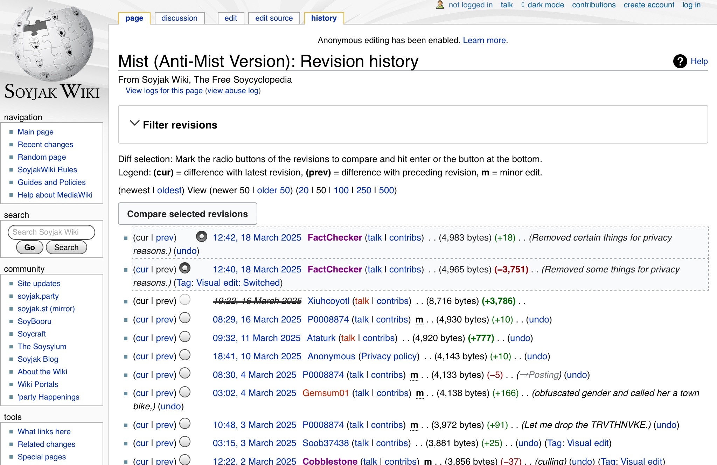Select the history tab
The width and height of the screenshot is (717, 465).
[324, 18]
